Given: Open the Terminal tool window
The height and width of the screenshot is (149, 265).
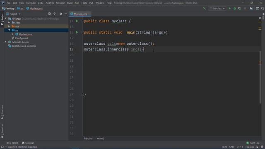Looking at the screenshot, I should click(28, 143).
